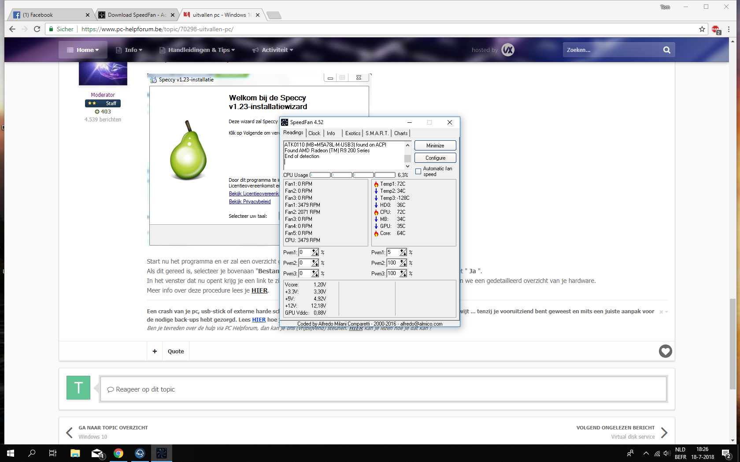Click the Reageer op dit topic field
The width and height of the screenshot is (740, 462).
(383, 389)
